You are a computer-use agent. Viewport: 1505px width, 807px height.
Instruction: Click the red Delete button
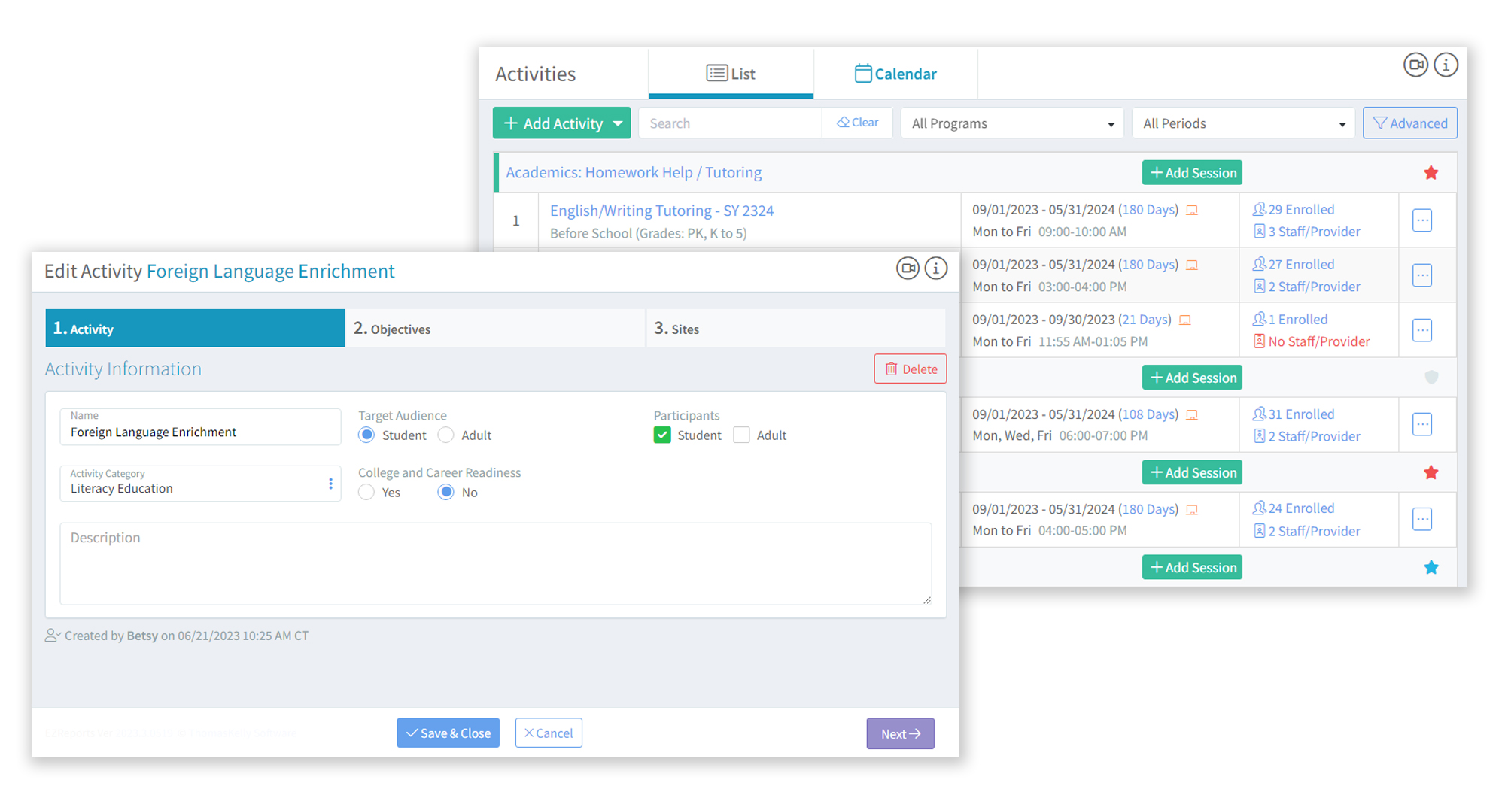point(910,369)
